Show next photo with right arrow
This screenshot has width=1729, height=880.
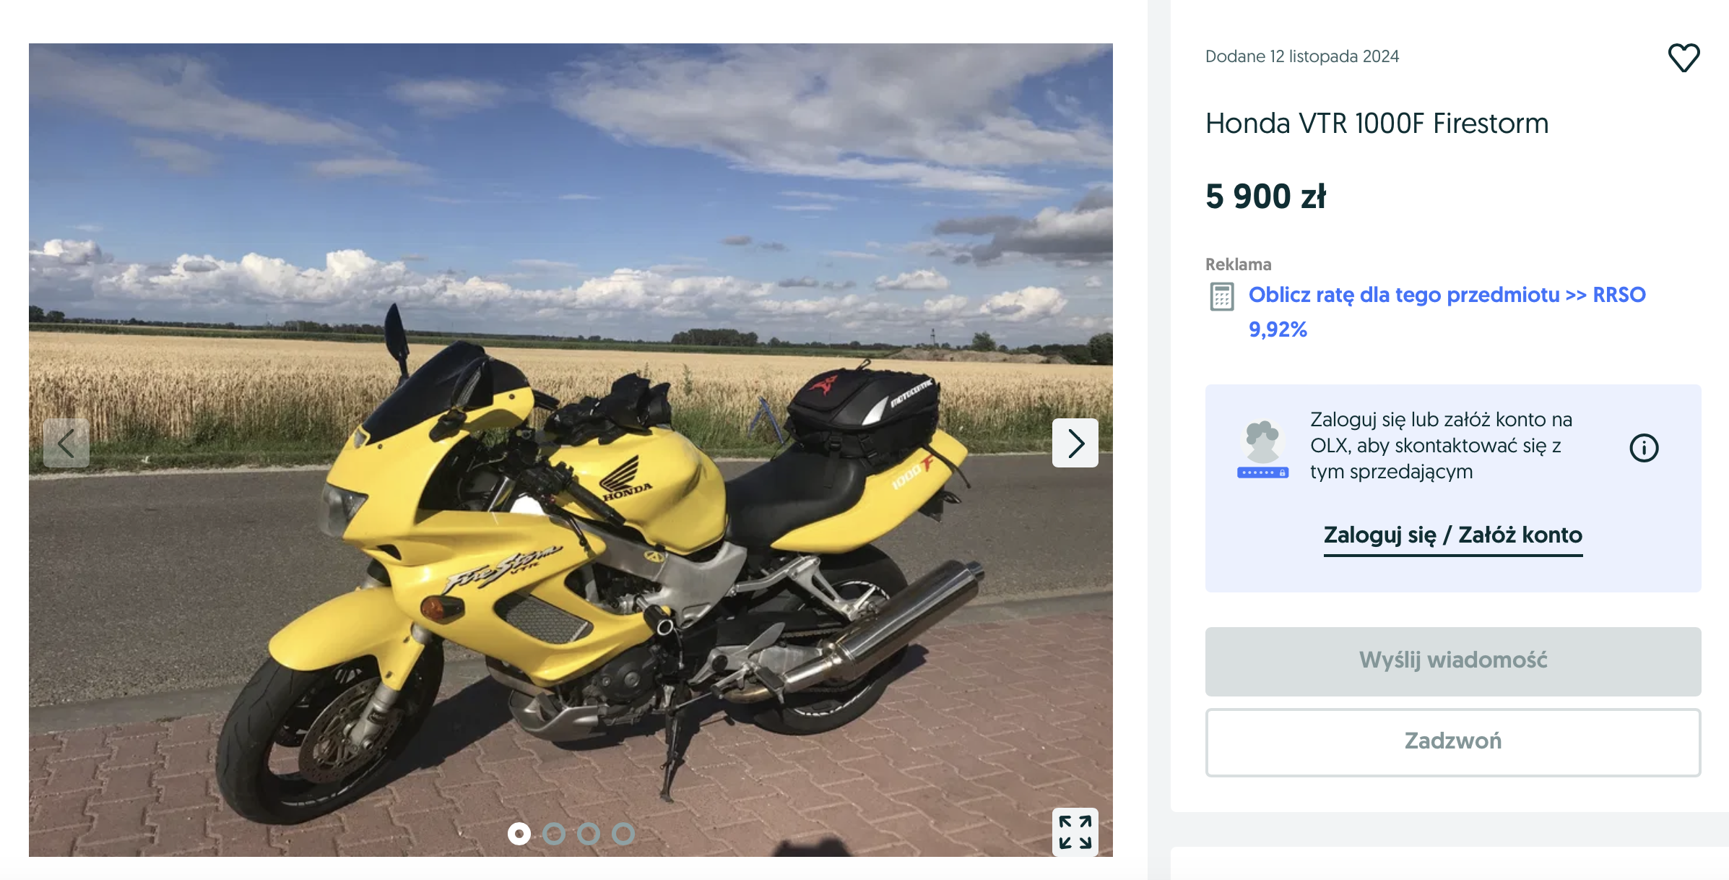pos(1075,443)
